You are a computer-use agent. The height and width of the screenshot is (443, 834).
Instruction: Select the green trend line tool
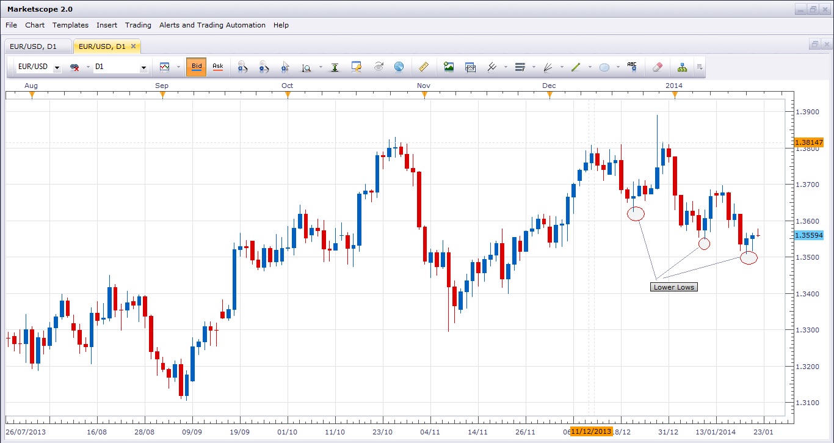[576, 67]
